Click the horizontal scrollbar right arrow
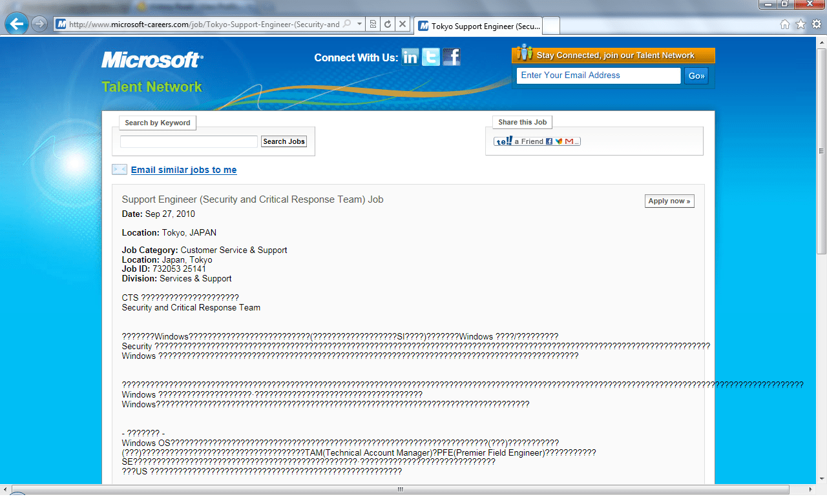The height and width of the screenshot is (497, 827). point(811,490)
